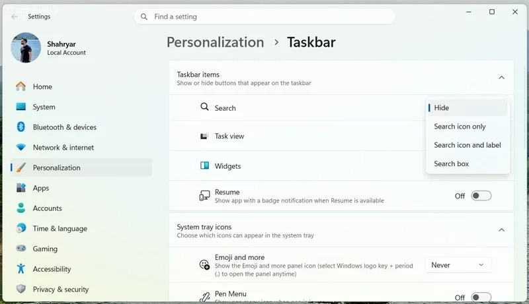Click the Emoji and more icon
The width and height of the screenshot is (529, 304).
point(204,264)
